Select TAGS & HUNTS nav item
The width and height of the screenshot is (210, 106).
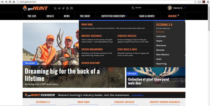click(x=147, y=16)
